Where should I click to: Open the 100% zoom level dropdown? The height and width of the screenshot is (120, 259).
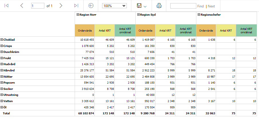click(114, 6)
